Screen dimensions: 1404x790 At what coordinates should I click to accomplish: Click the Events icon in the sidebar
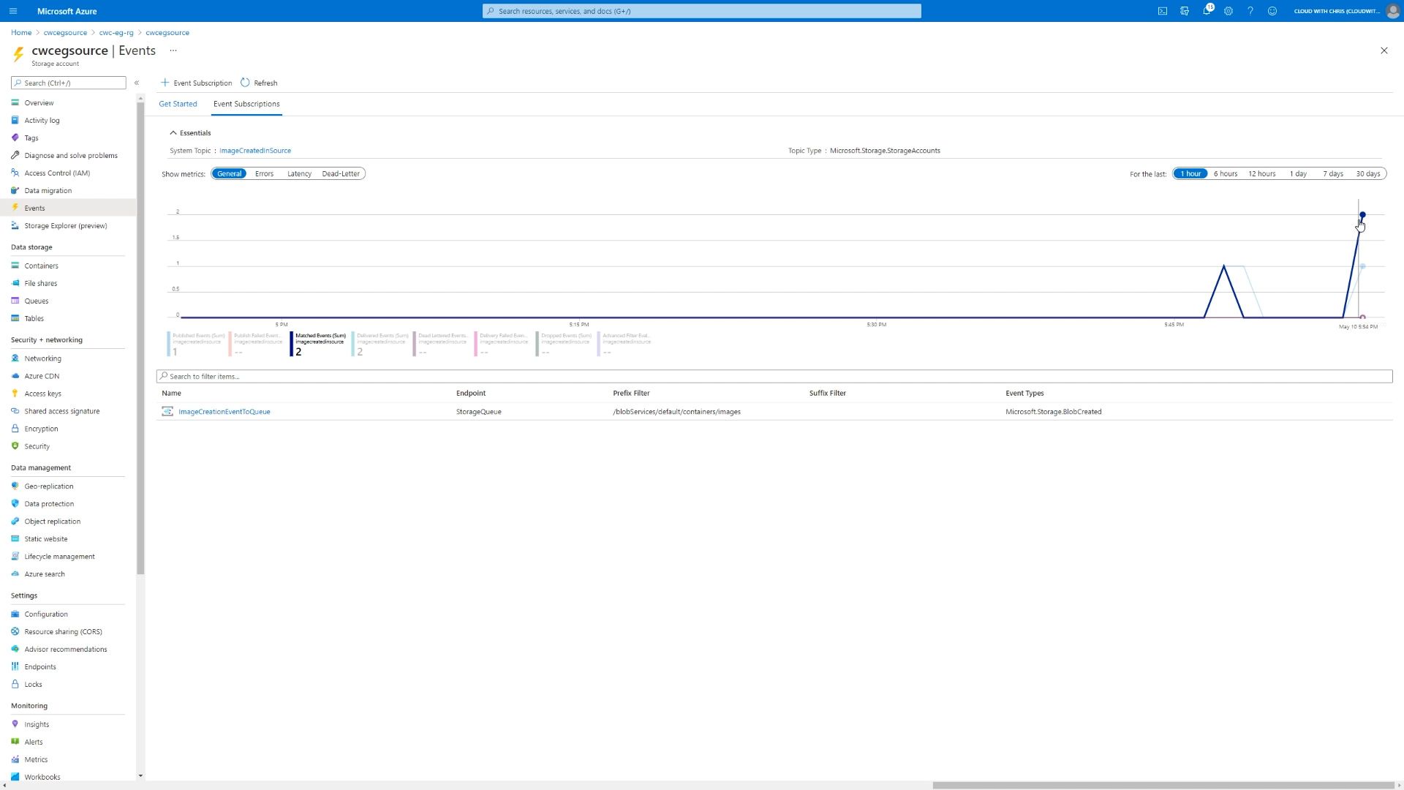coord(15,208)
